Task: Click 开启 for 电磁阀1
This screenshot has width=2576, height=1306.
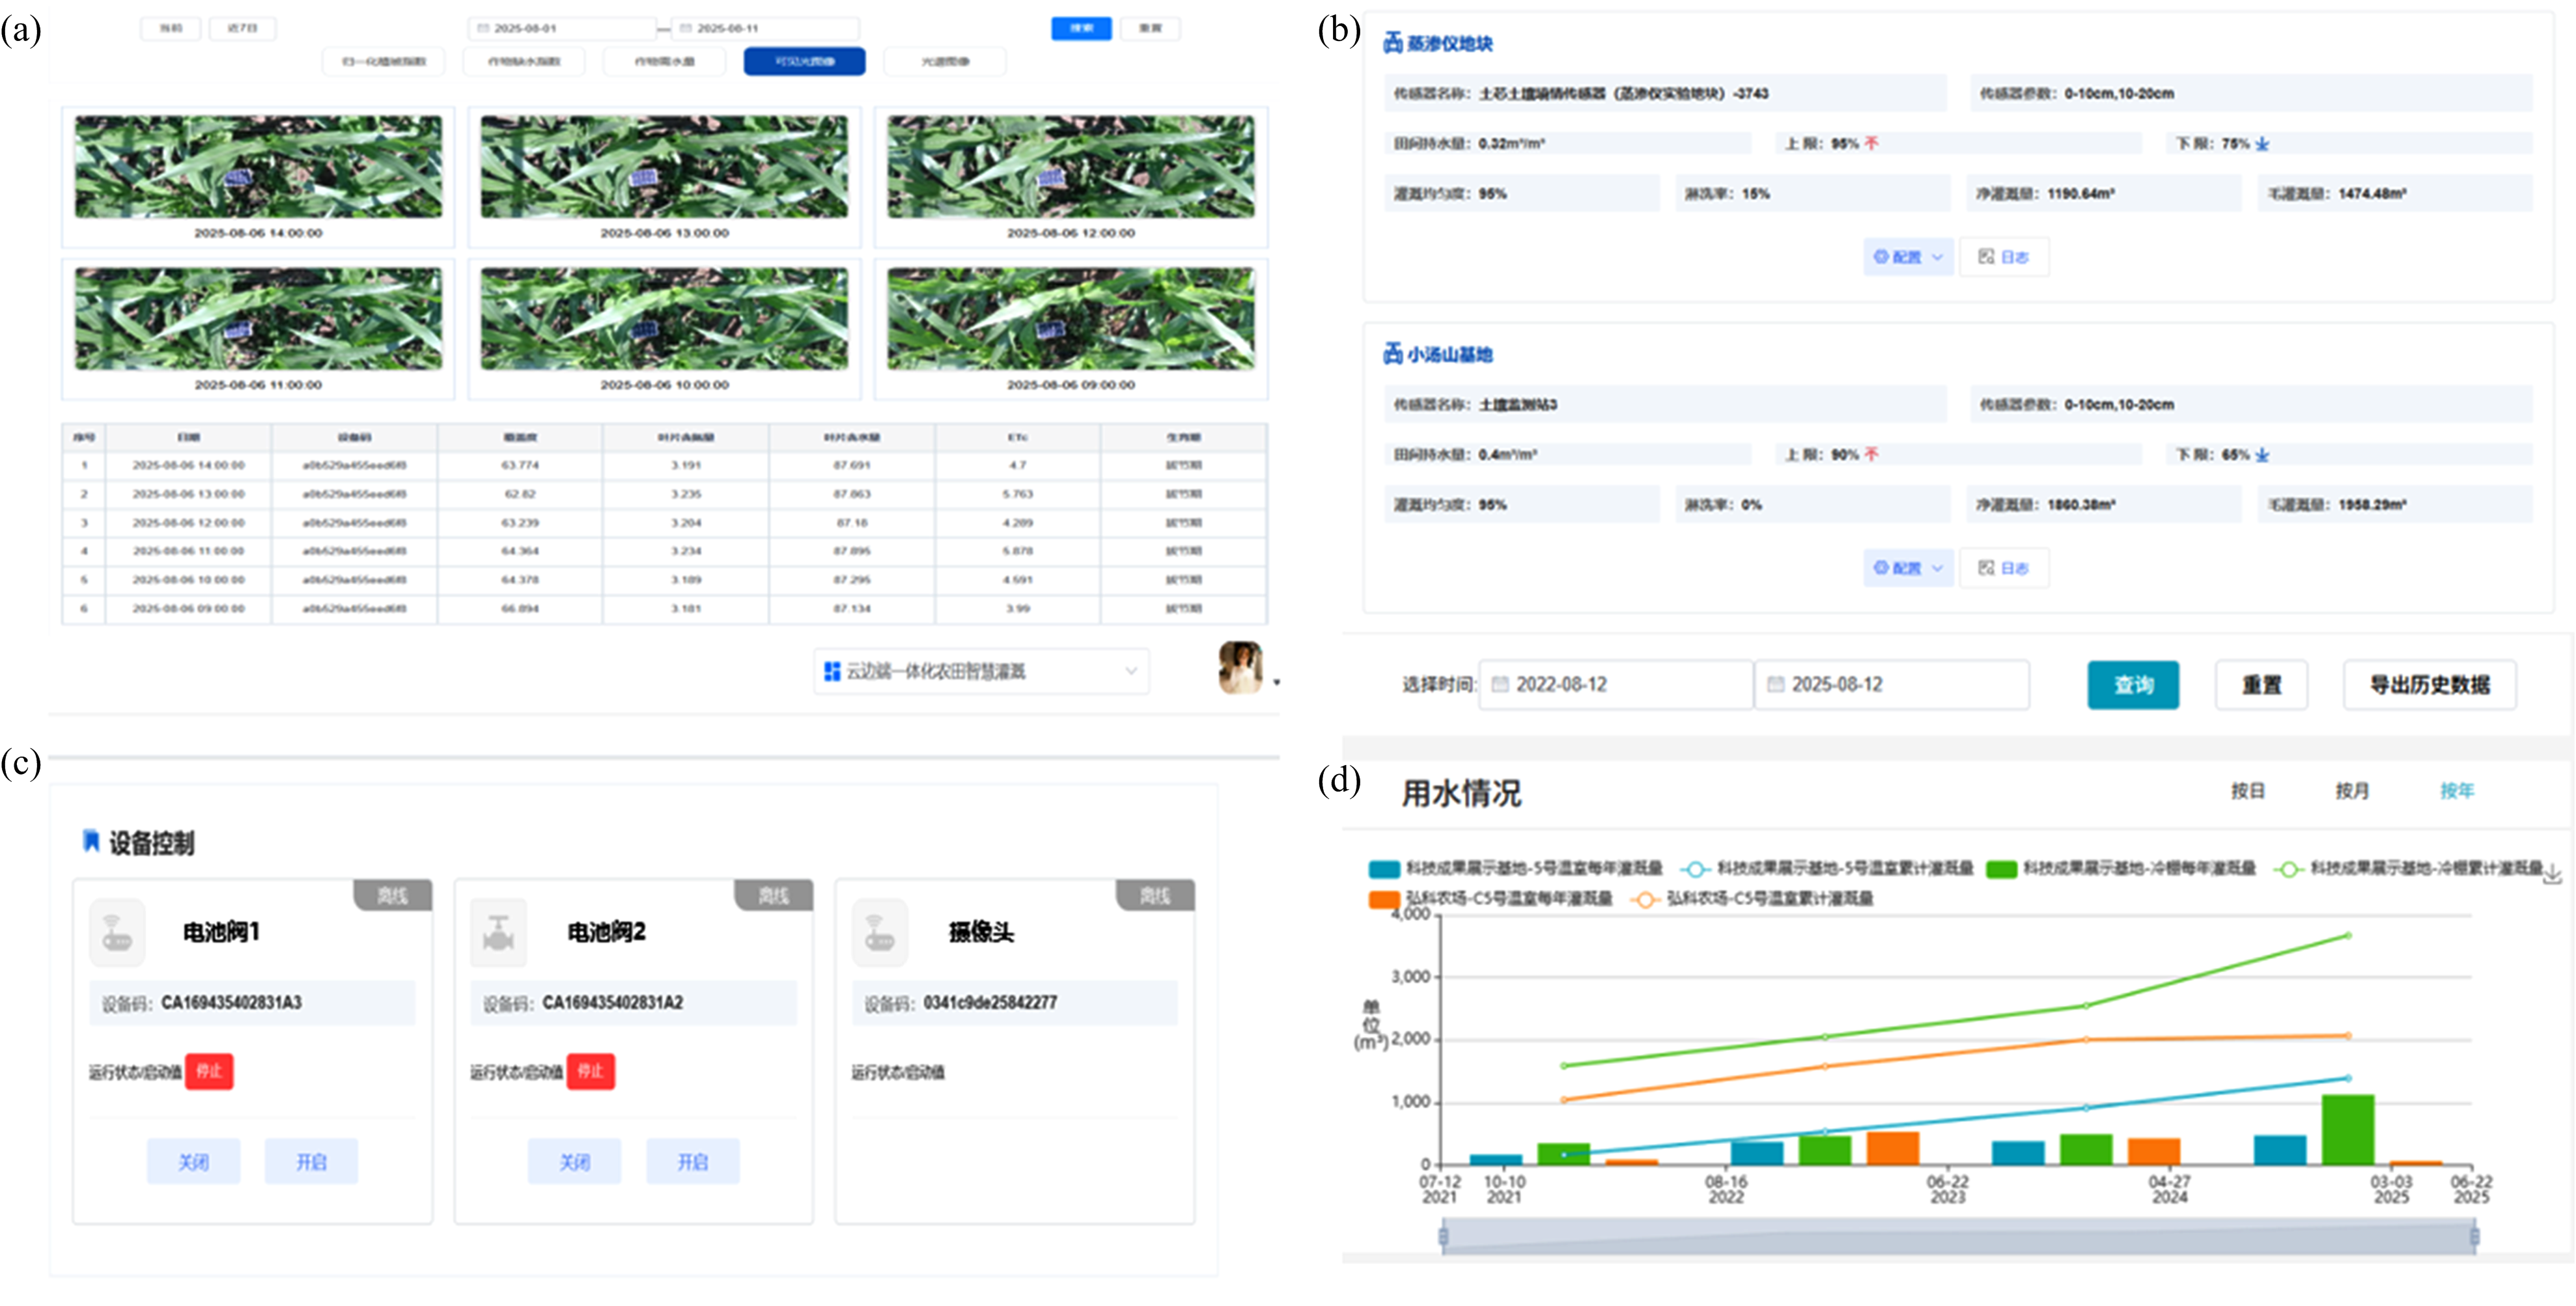Action: [x=311, y=1162]
